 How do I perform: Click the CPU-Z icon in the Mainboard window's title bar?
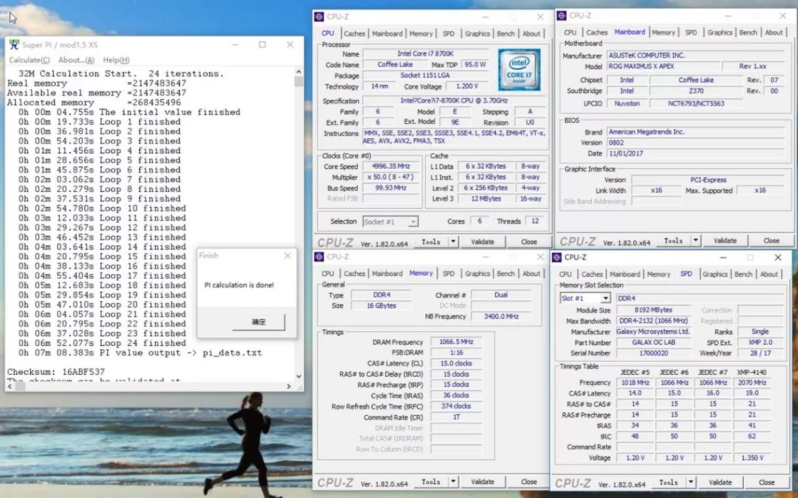pos(561,16)
